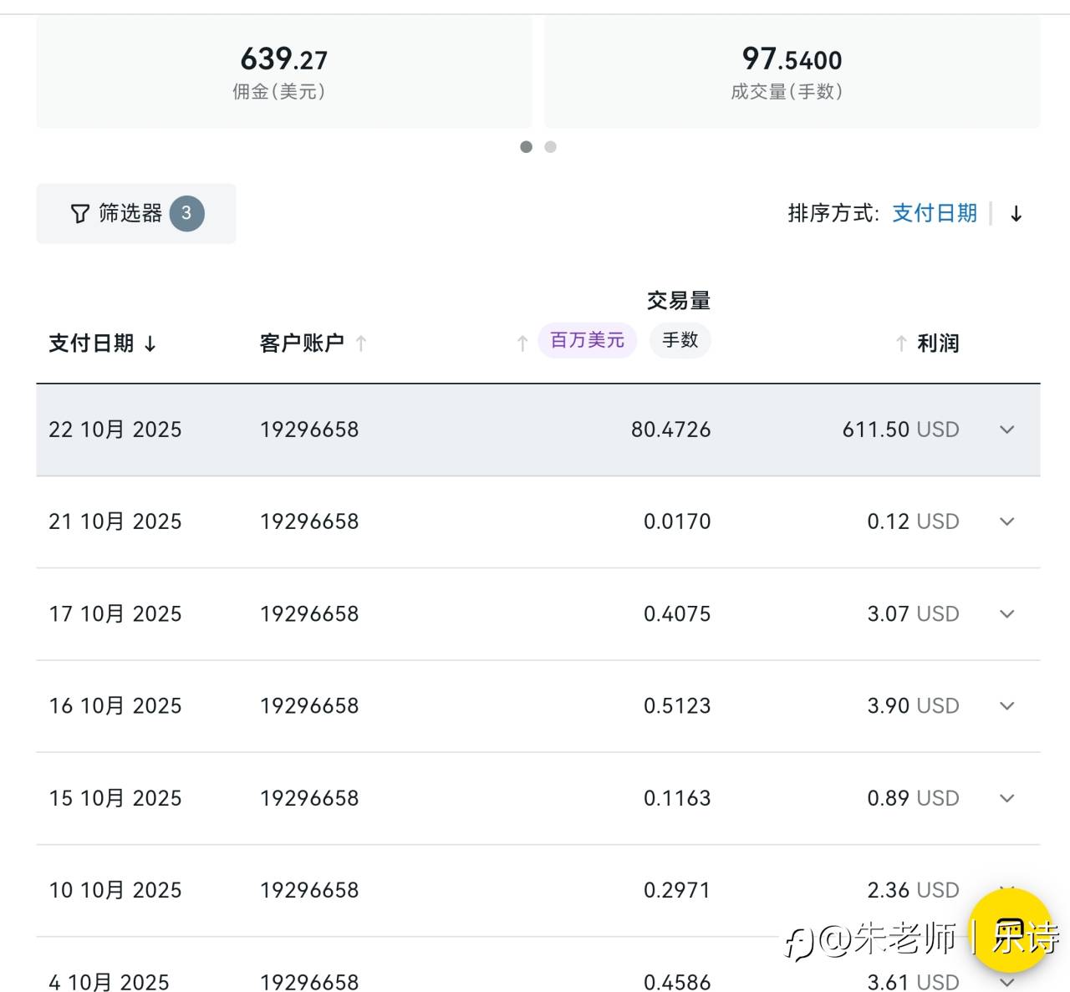Click the sort direction arrow icon
Viewport: 1070px width, 992px height.
pos(1016,214)
